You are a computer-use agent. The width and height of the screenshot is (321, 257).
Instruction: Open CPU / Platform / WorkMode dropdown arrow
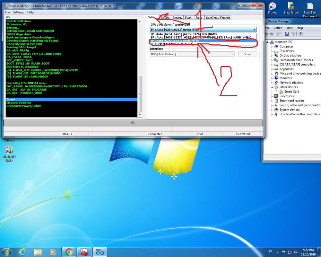[254, 30]
